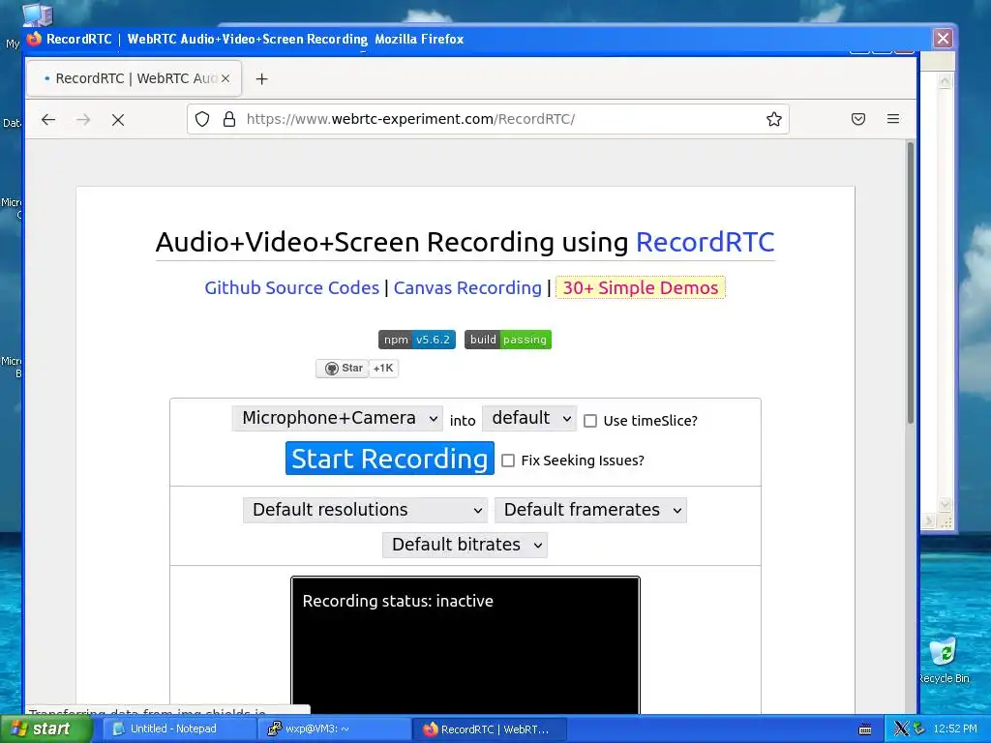
Task: Expand Default bitrates dropdown
Action: (465, 546)
